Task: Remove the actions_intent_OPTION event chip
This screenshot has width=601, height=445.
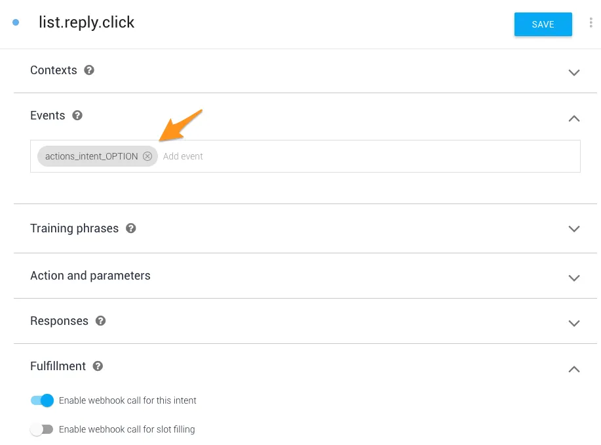Action: pos(147,156)
